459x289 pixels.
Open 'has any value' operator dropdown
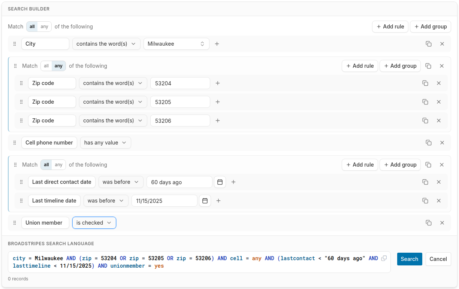point(106,143)
